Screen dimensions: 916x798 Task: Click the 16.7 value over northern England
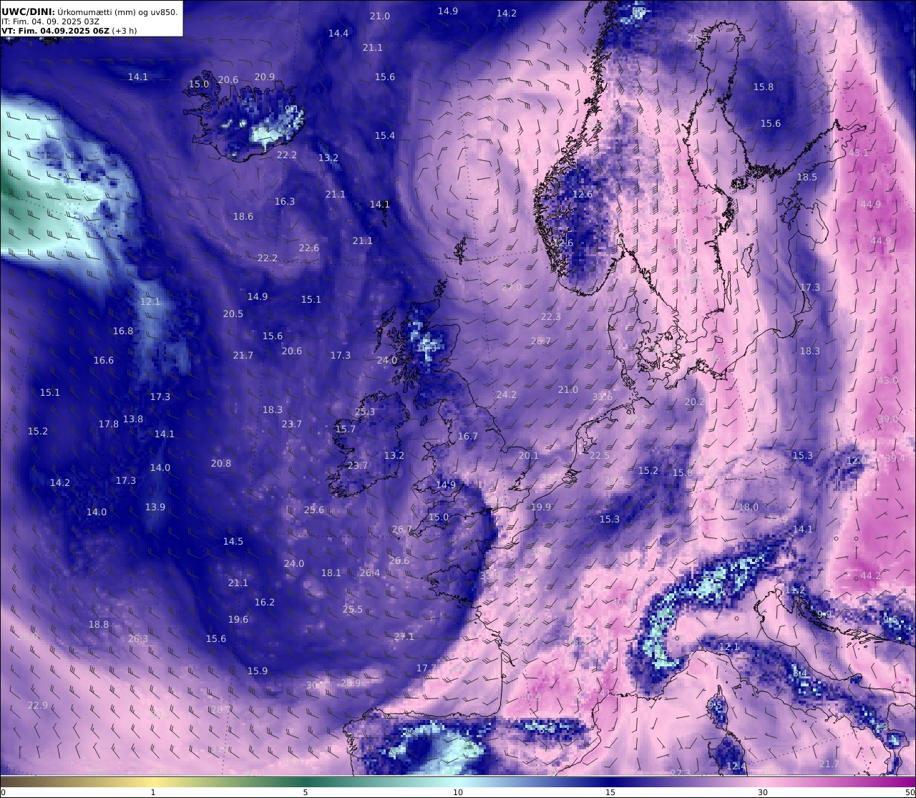coord(468,437)
